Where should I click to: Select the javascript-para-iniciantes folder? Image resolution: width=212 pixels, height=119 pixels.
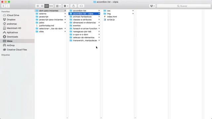pos(51,20)
